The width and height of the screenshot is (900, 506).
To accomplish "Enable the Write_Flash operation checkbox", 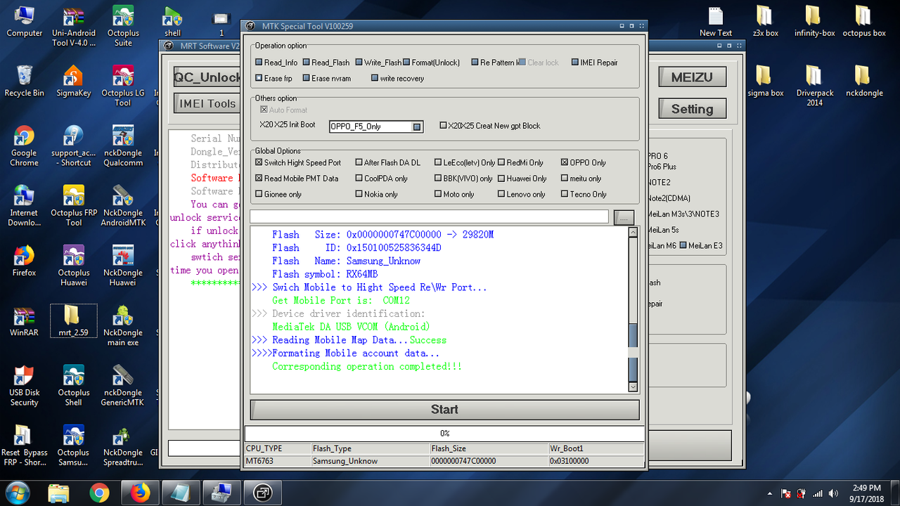I will 359,63.
